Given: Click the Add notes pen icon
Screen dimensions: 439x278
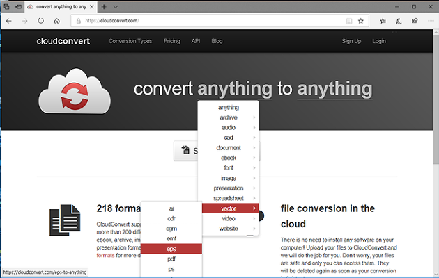Looking at the screenshot, I should (399, 21).
